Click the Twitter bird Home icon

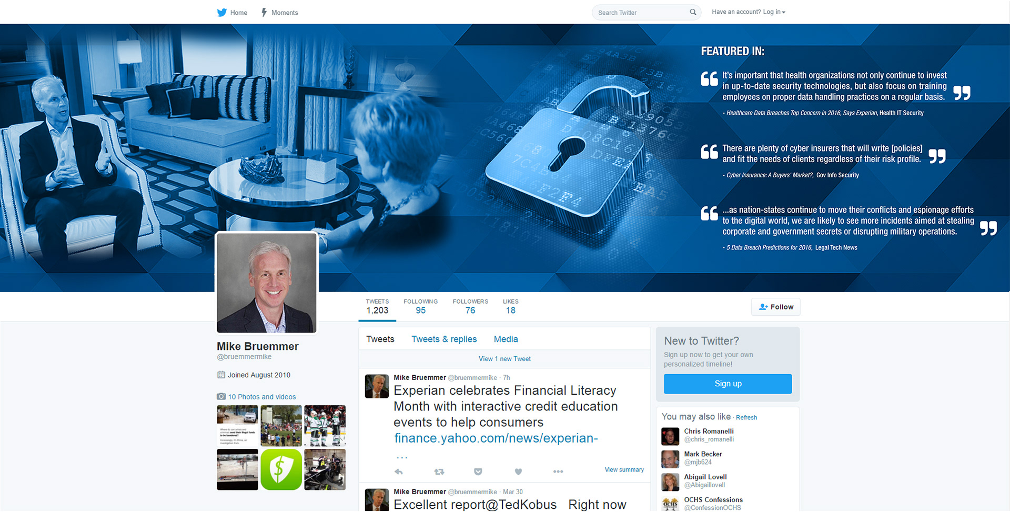tap(221, 13)
